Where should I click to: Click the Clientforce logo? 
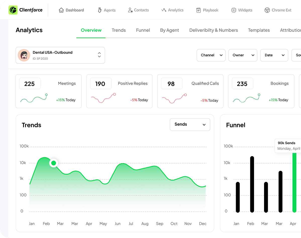point(25,10)
